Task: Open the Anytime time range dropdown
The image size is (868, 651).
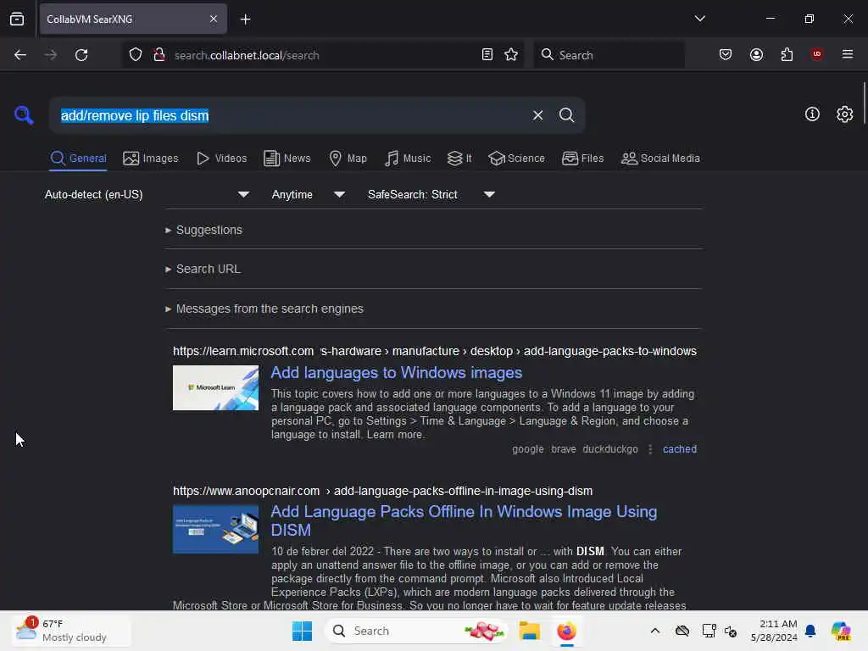Action: click(309, 194)
